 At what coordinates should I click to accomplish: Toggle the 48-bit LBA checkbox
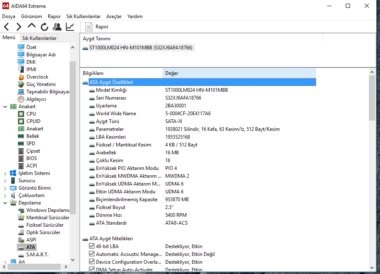click(92, 246)
